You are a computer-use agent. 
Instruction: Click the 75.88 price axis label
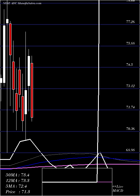click(131, 43)
